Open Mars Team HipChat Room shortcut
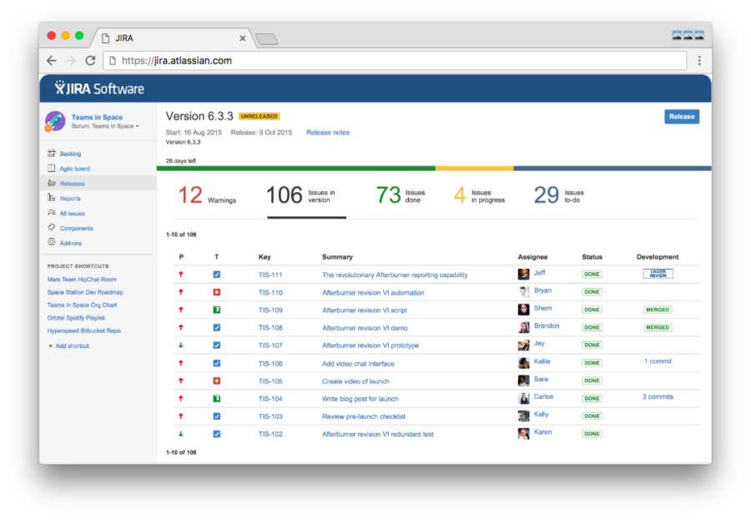Image resolution: width=751 pixels, height=520 pixels. tap(82, 280)
